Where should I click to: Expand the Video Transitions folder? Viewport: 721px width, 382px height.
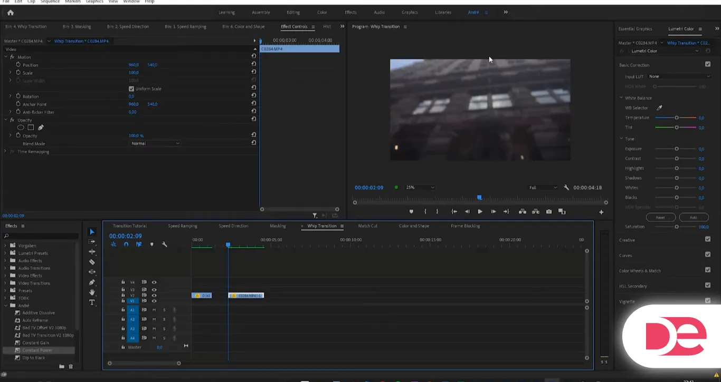6,283
